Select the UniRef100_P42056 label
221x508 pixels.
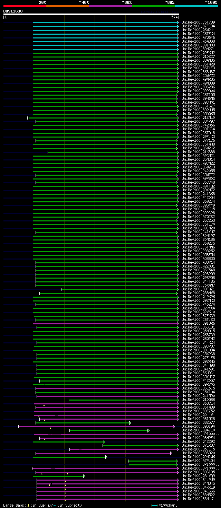[198, 125]
